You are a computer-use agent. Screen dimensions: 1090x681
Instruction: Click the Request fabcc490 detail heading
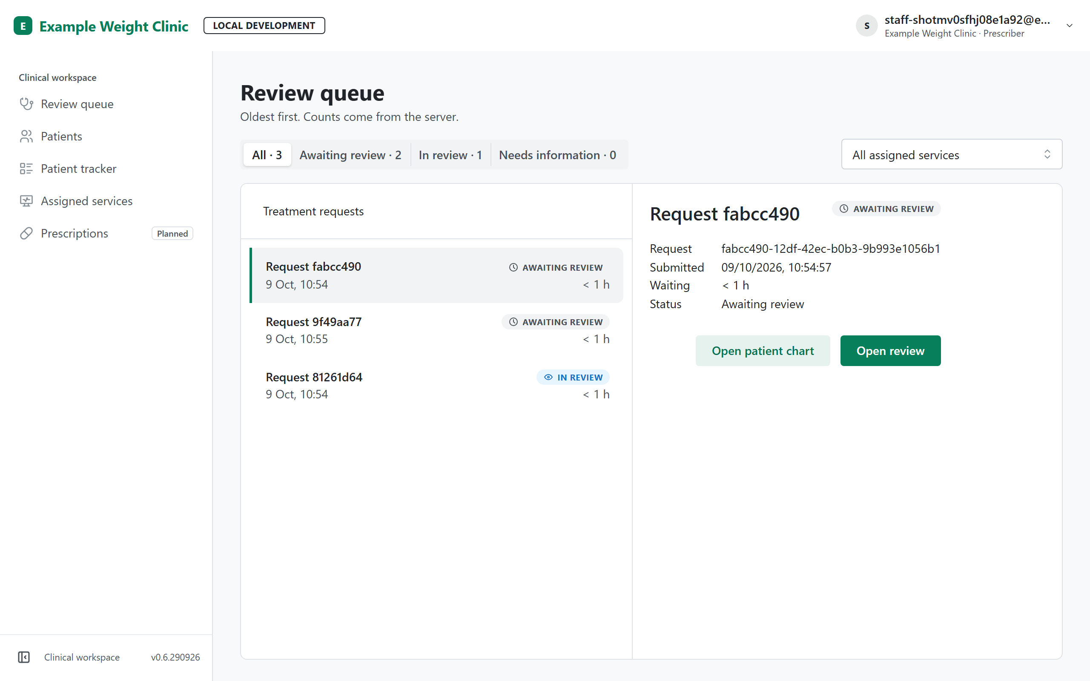(725, 214)
